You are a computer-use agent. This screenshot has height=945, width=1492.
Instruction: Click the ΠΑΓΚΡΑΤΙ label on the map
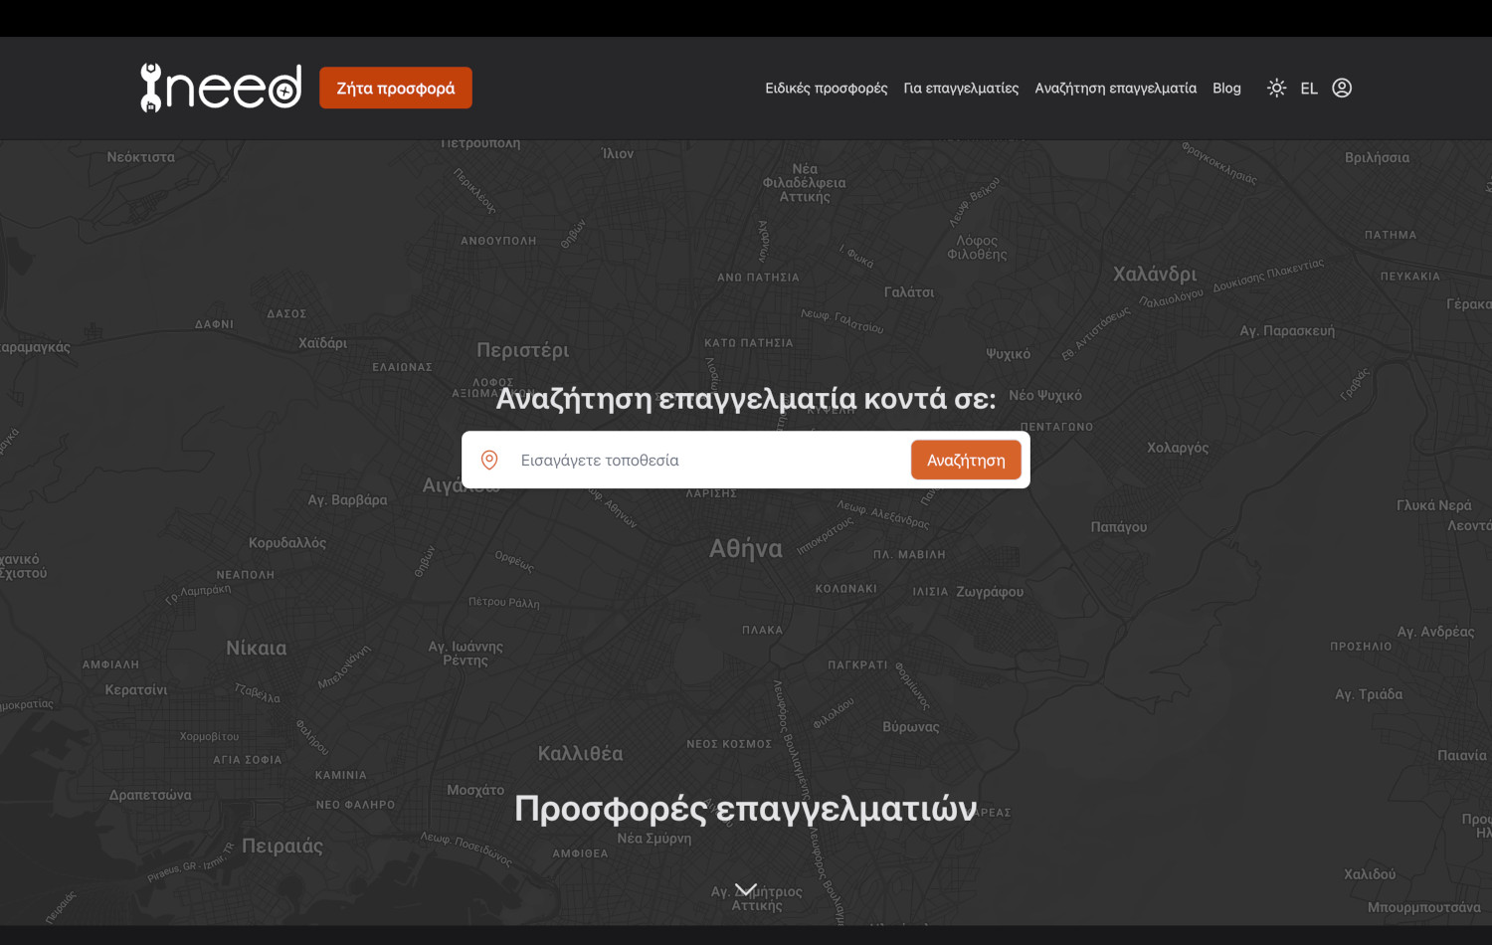(x=858, y=664)
